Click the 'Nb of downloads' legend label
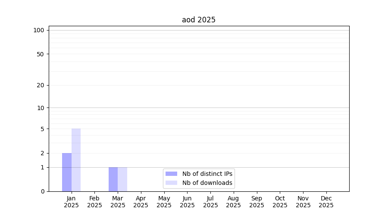This screenshot has width=388, height=215. [207, 183]
